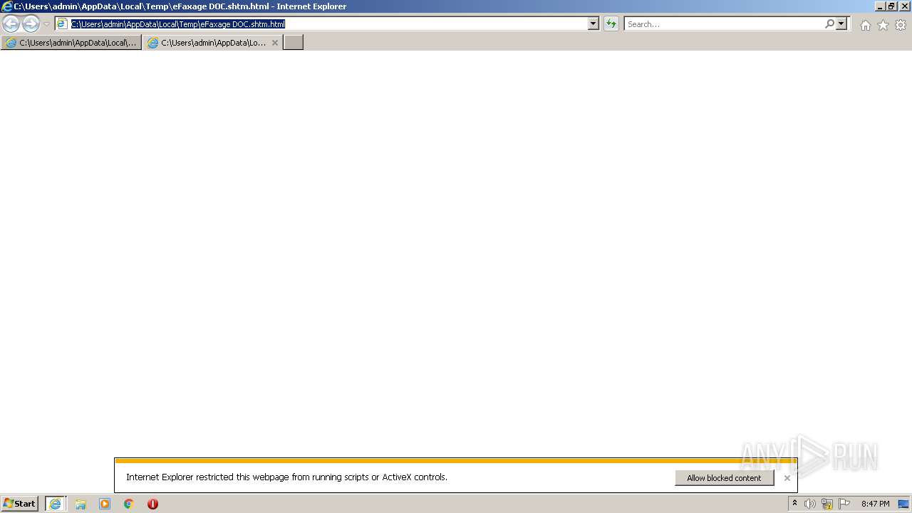Viewport: 912px width, 513px height.
Task: Open Favorites star icon
Action: pyautogui.click(x=883, y=25)
